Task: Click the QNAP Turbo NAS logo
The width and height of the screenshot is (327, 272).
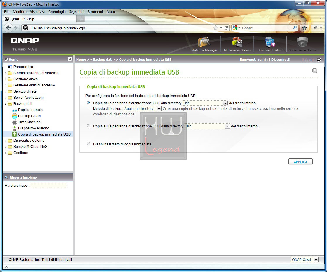Action: click(x=25, y=44)
